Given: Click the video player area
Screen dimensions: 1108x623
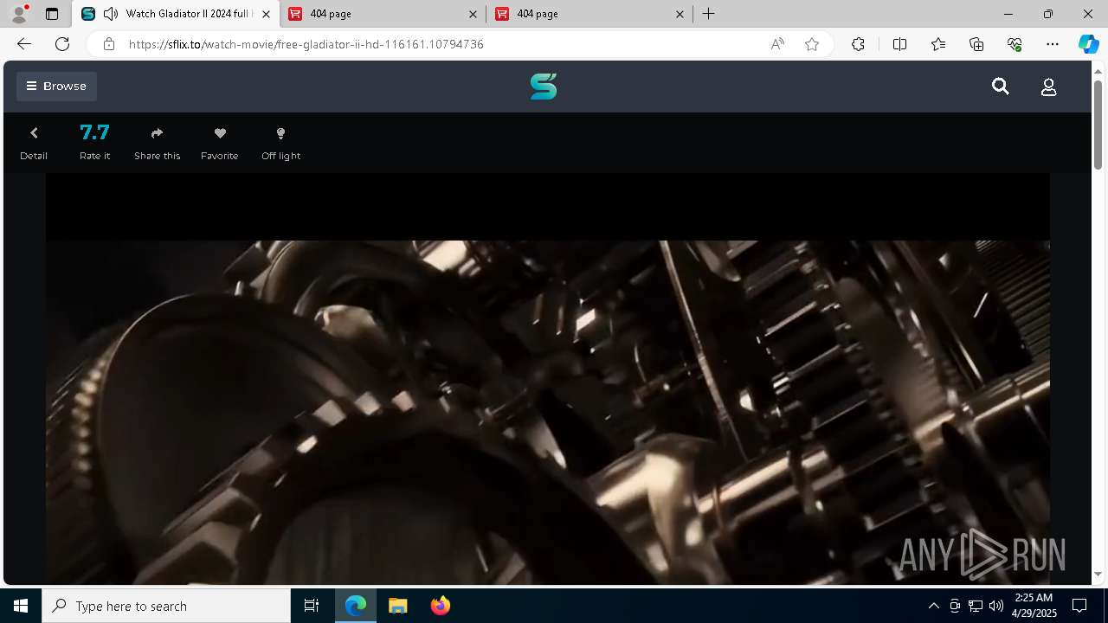Looking at the screenshot, I should pyautogui.click(x=548, y=379).
